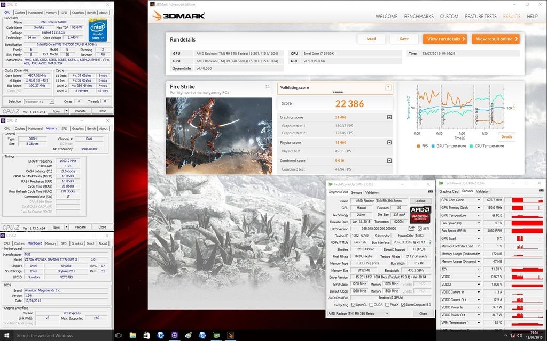Screen dimensions: 547x341
Task: Open the VDDC Current Out sensor dropdown
Action: (x=478, y=299)
